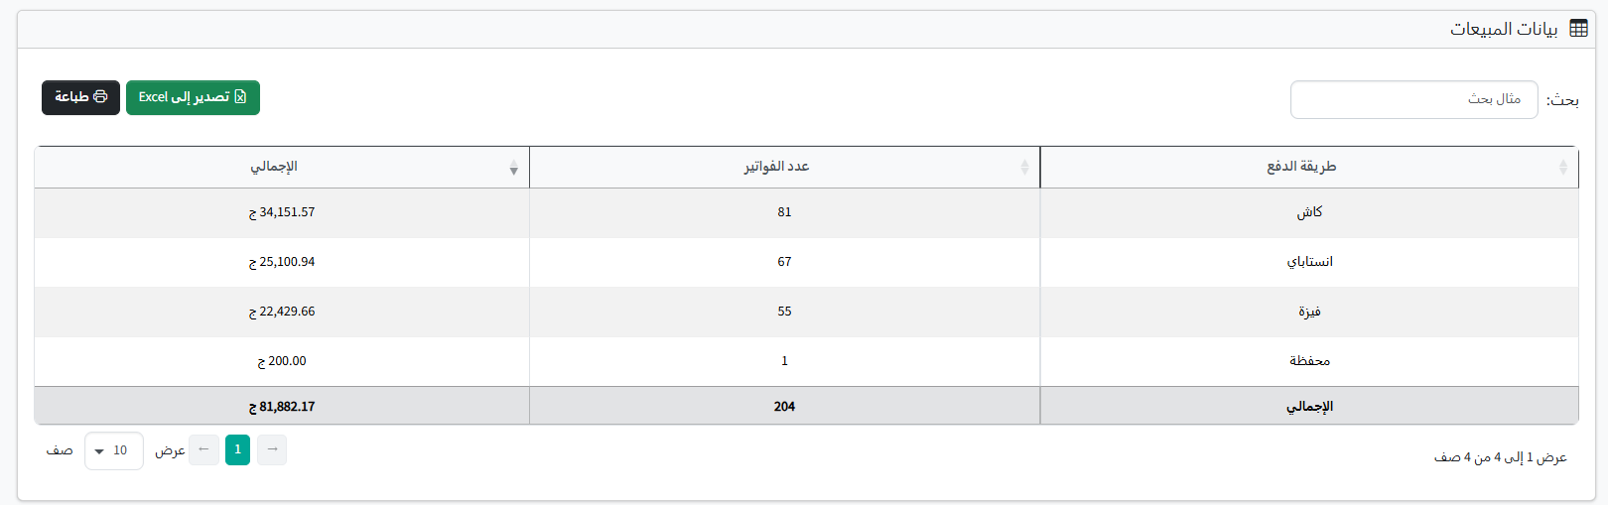Click the طريقة الدفع column header text
This screenshot has height=505, width=1608.
coord(1301,167)
